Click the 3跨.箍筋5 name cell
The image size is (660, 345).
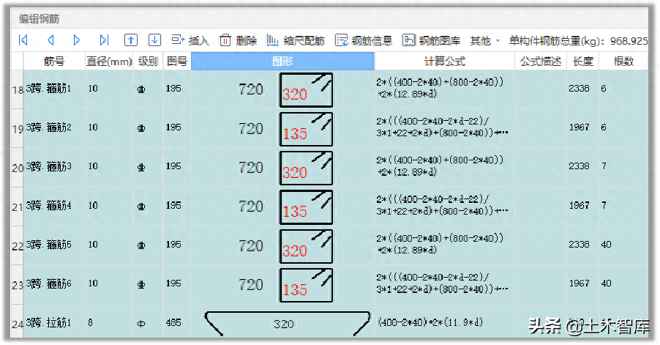tap(54, 245)
